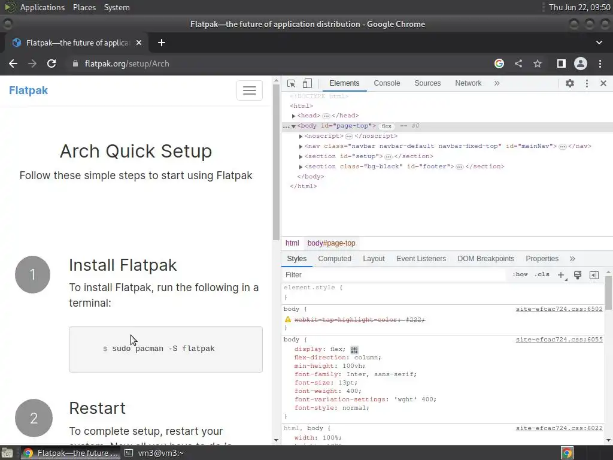
Task: Collapse the body element node
Action: 293,126
